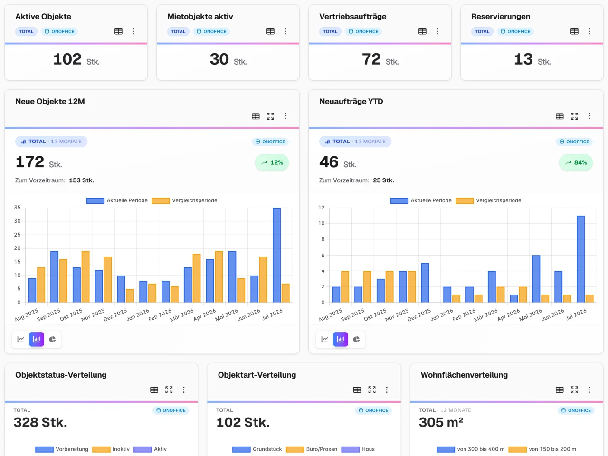608x456 pixels.
Task: Click TOTAL tag on Aktive Objekte card
Action: click(x=26, y=31)
